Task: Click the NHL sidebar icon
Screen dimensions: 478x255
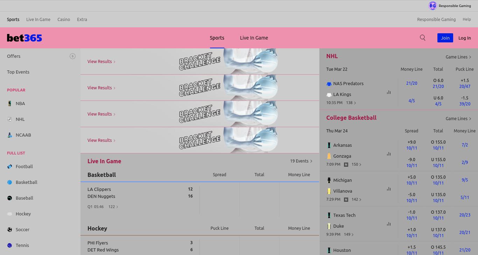Action: click(10, 119)
